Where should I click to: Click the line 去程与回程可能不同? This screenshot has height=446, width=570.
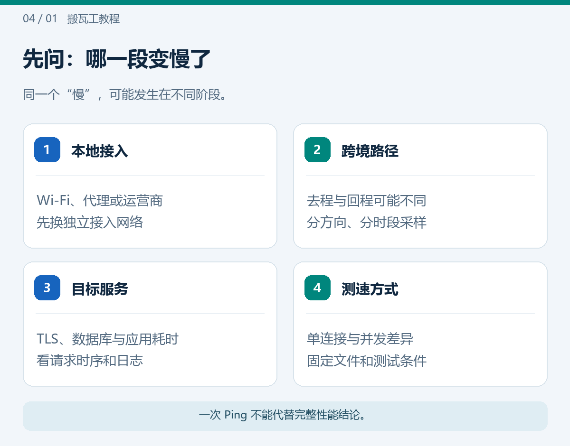click(x=367, y=201)
